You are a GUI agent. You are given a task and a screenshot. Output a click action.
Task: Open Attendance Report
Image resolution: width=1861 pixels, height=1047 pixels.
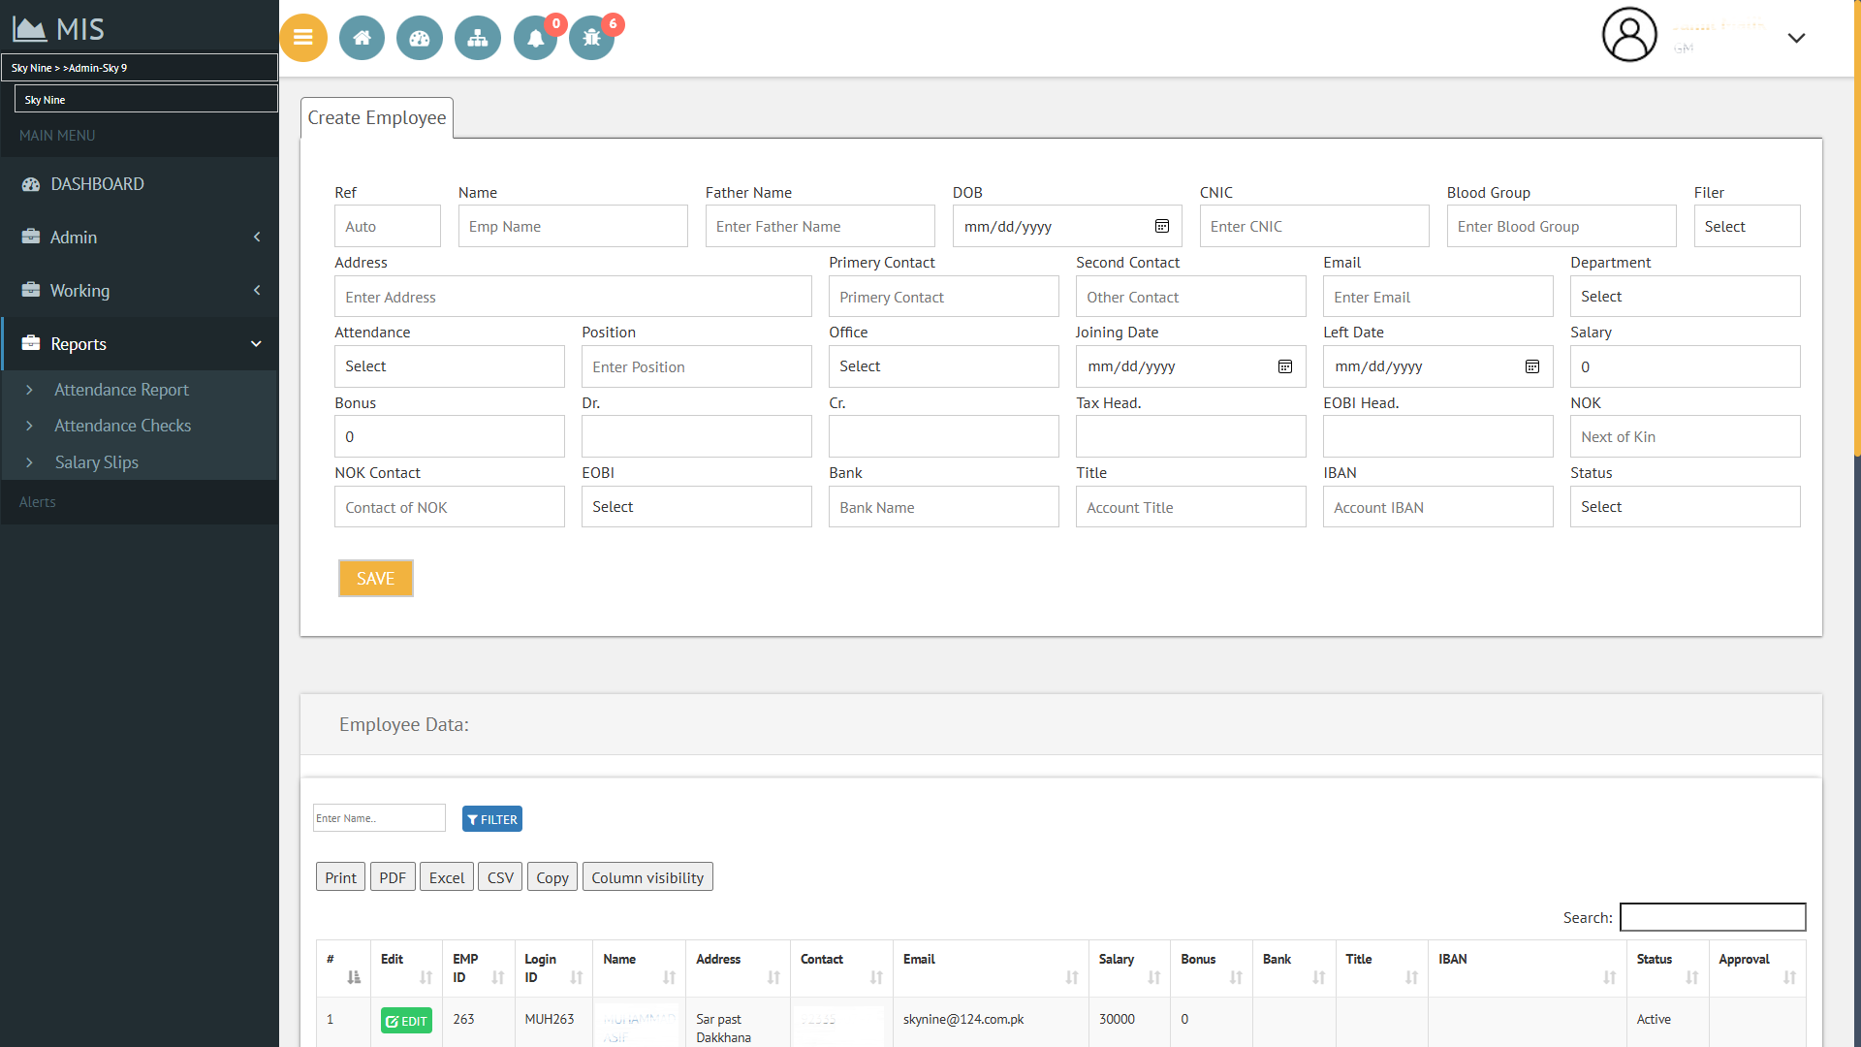point(121,390)
